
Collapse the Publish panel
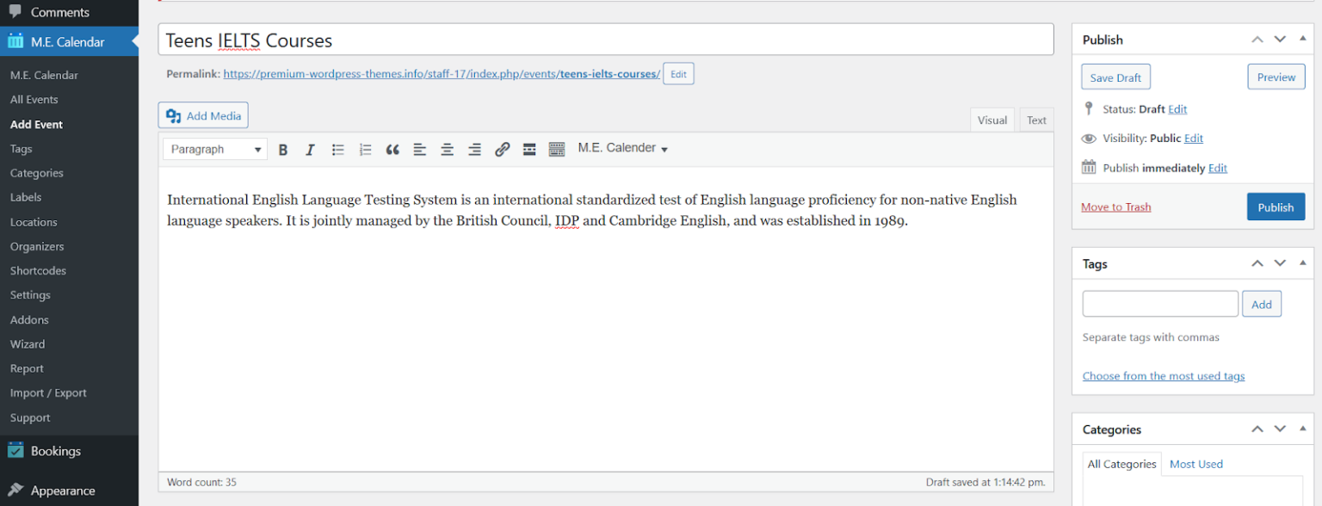point(1302,40)
